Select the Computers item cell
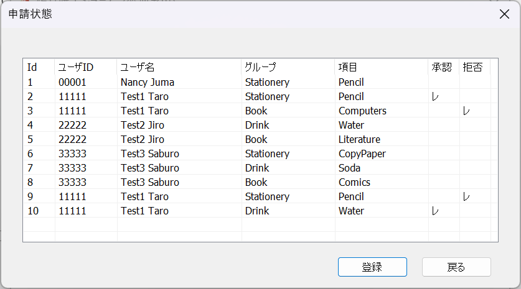 (362, 111)
